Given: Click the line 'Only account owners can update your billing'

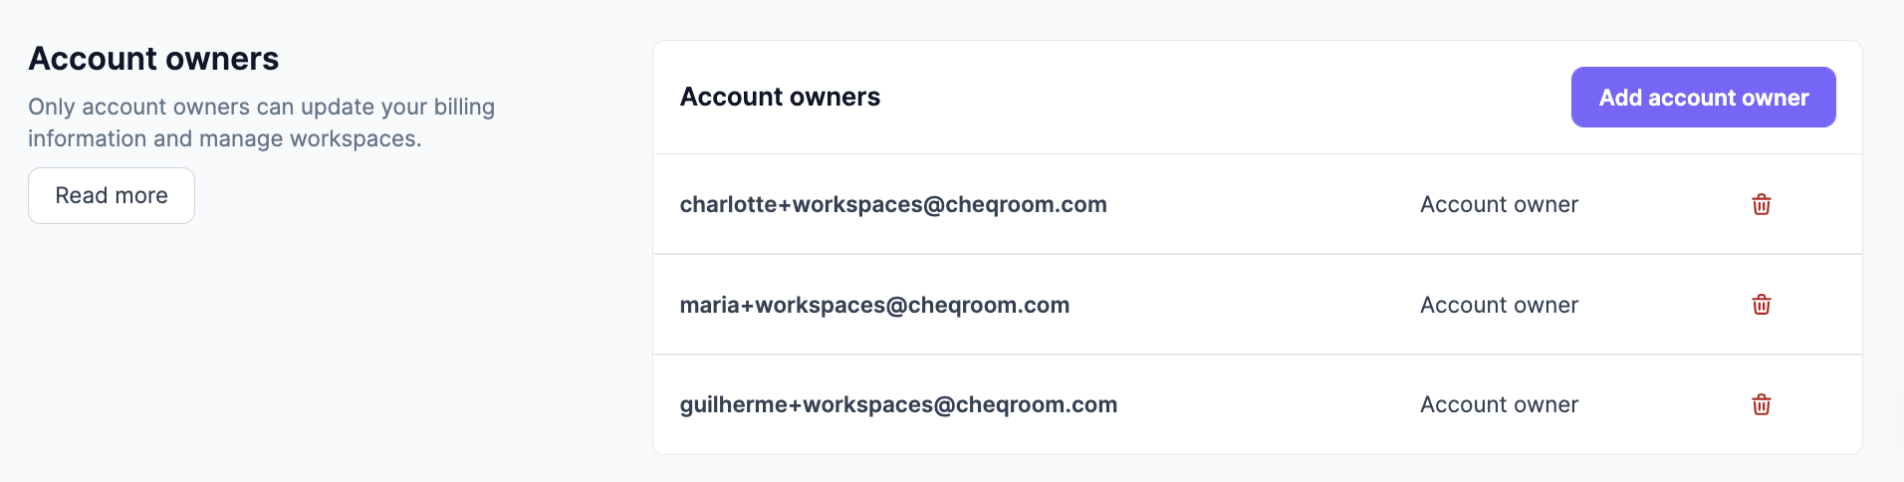Looking at the screenshot, I should 261,107.
